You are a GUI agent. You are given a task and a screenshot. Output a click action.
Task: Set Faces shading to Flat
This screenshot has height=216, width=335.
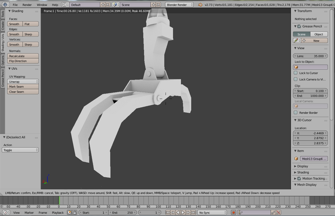coord(31,24)
